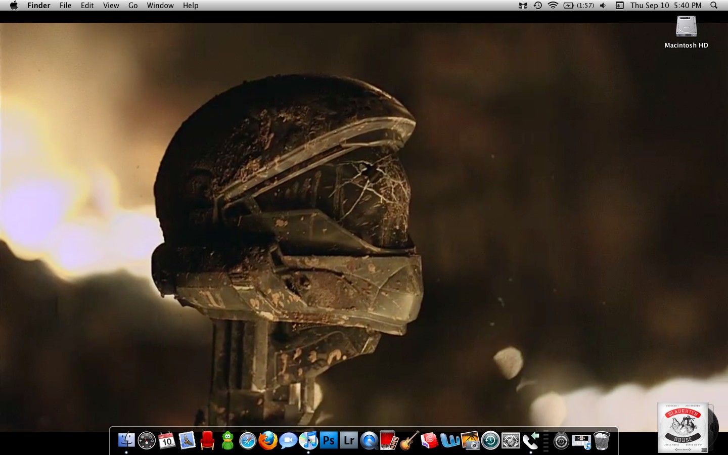Click the battery status showing 1:57
The image size is (728, 455).
pyautogui.click(x=579, y=5)
